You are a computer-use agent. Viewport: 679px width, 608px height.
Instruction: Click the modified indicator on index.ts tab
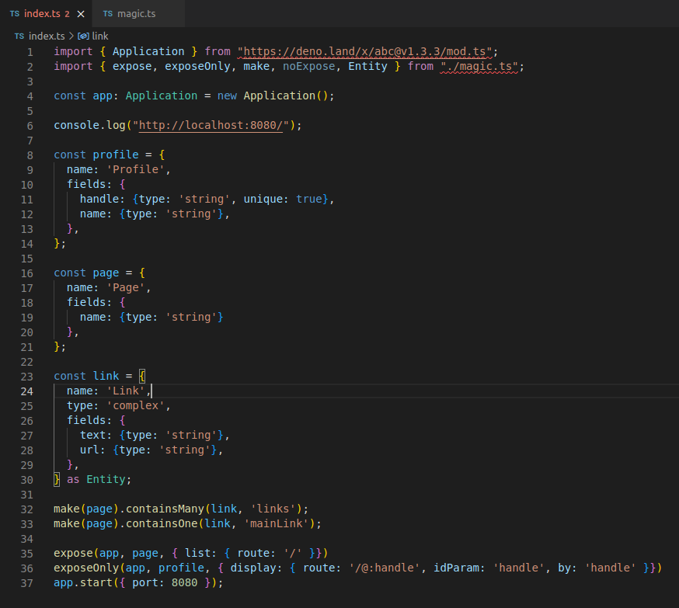[67, 13]
